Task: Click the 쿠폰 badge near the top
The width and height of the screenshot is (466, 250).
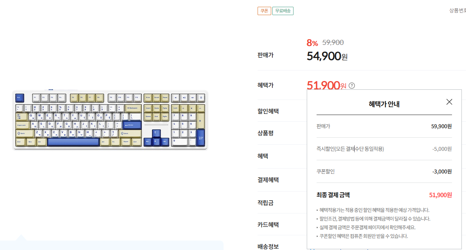Action: coord(264,11)
